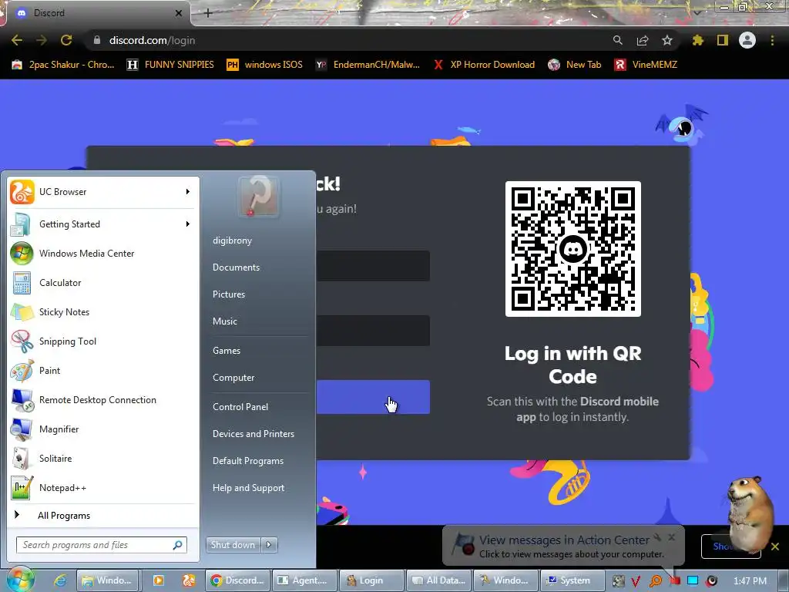The height and width of the screenshot is (592, 789).
Task: Open Control Panel
Action: pyautogui.click(x=240, y=407)
